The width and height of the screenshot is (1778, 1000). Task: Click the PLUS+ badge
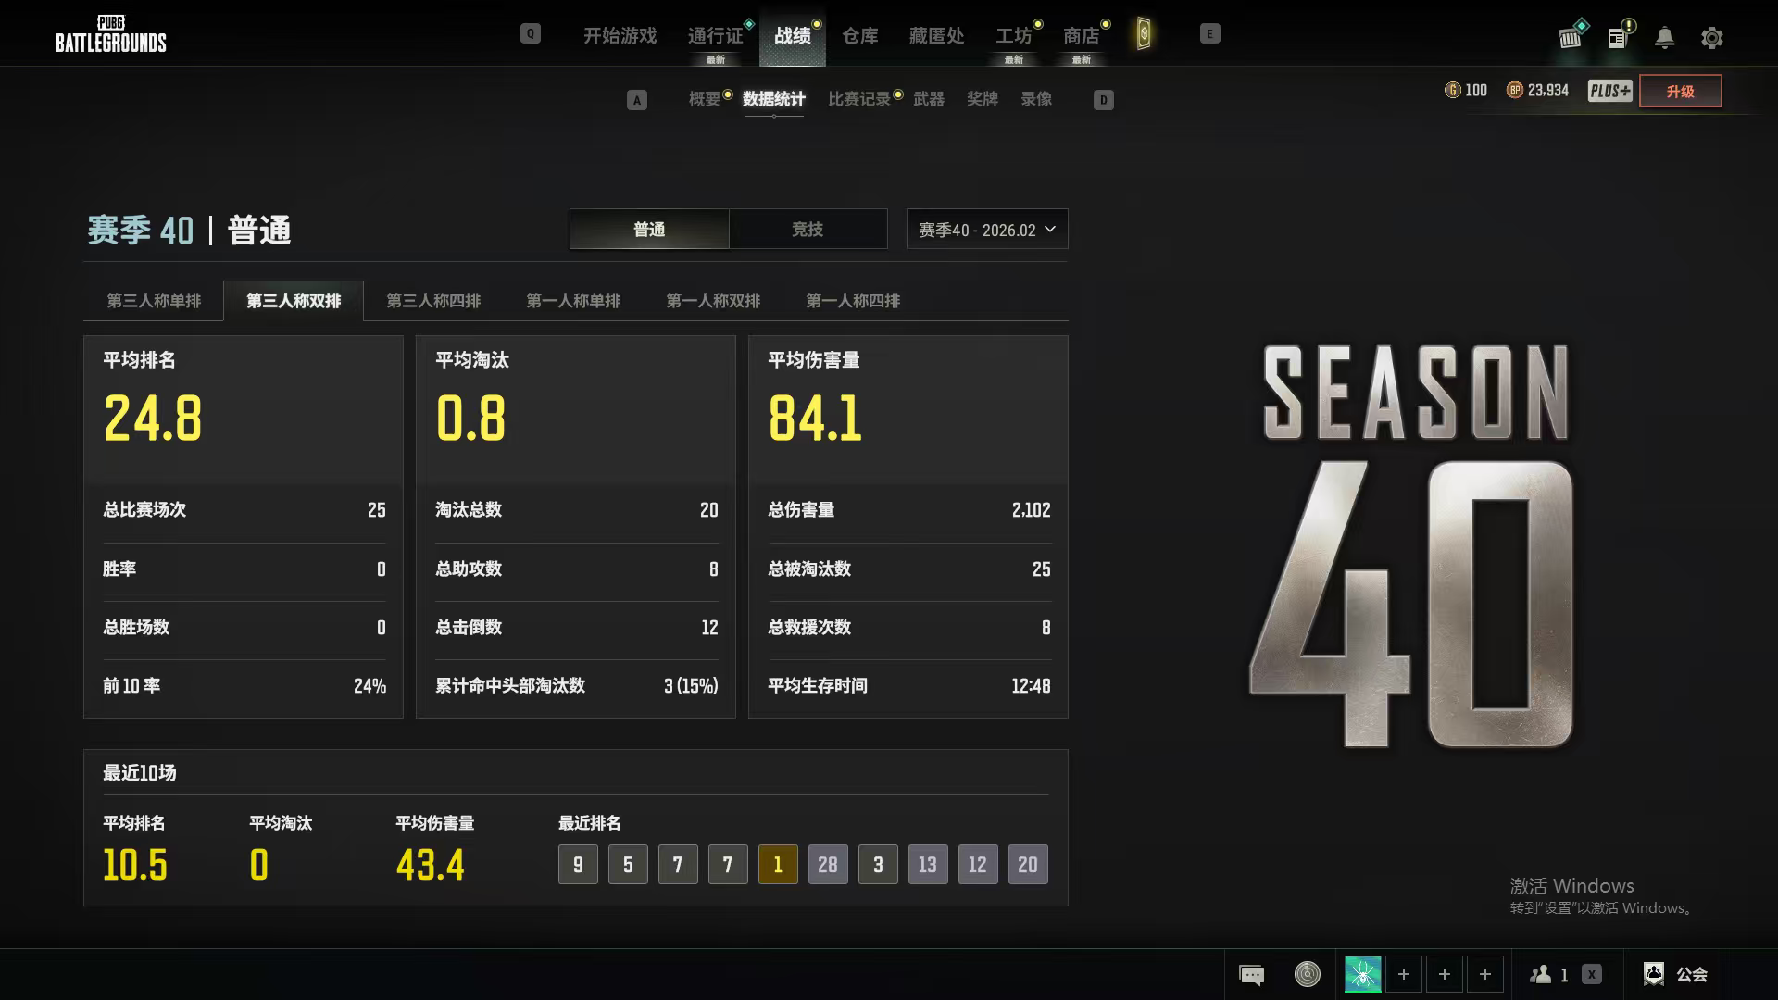1609,91
